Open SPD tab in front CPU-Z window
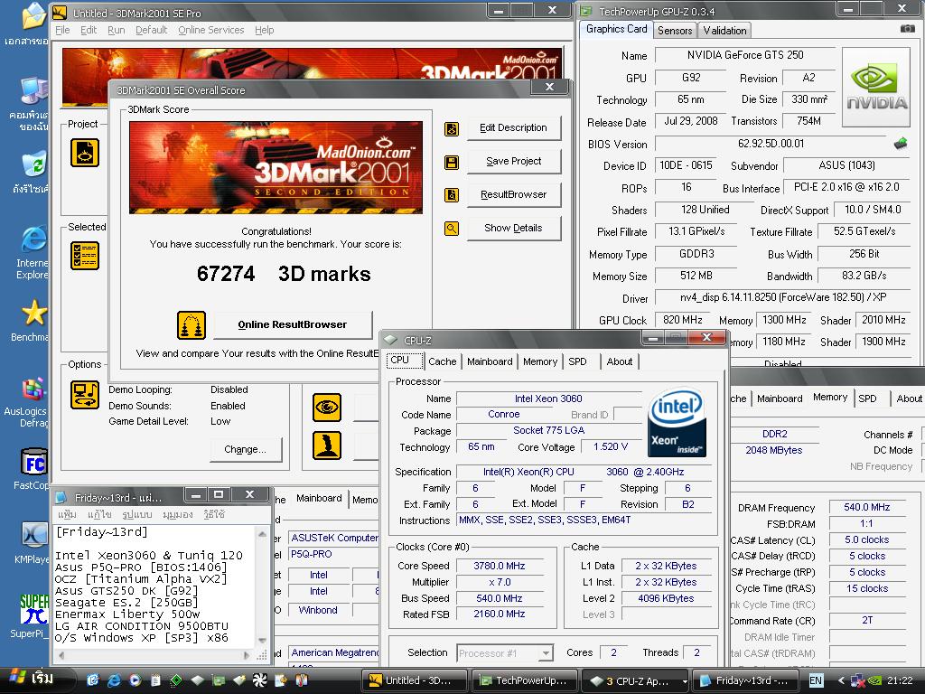 point(577,361)
